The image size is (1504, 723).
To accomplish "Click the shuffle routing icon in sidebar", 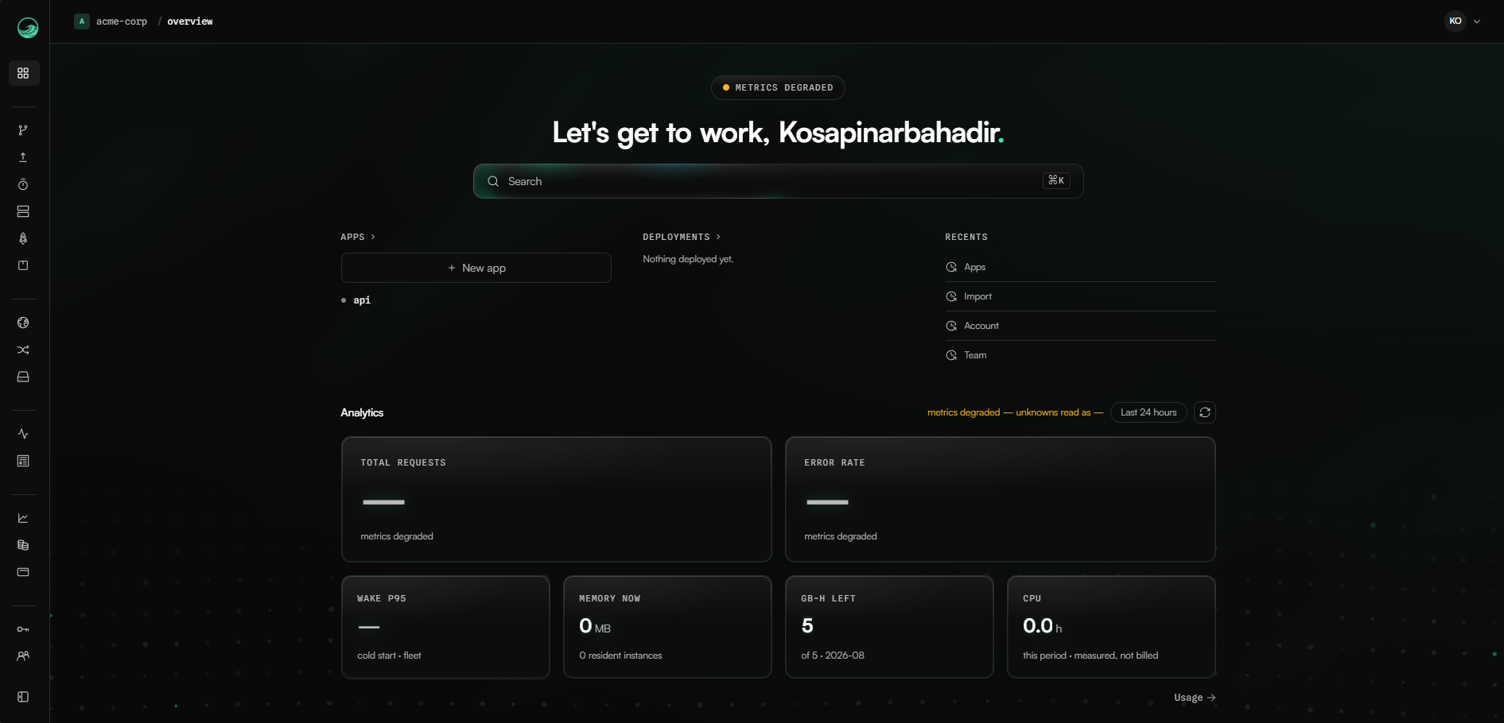I will 23,350.
